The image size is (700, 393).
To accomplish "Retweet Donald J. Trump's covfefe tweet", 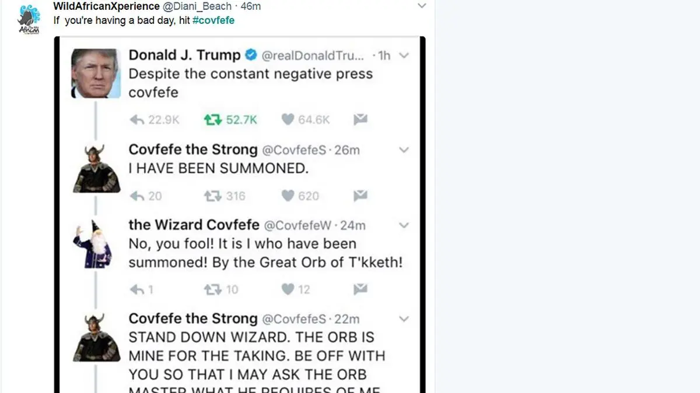I will (x=213, y=120).
